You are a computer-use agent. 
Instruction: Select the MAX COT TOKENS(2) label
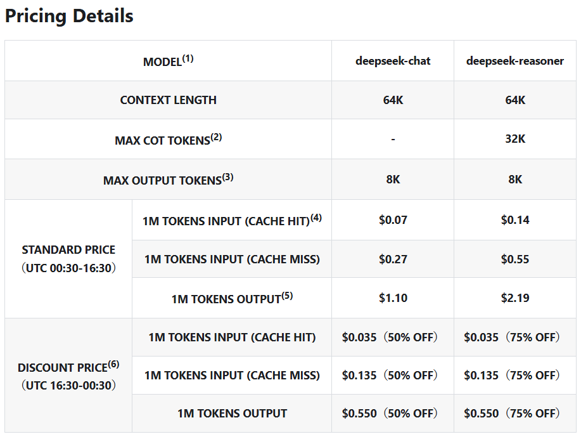tap(169, 139)
